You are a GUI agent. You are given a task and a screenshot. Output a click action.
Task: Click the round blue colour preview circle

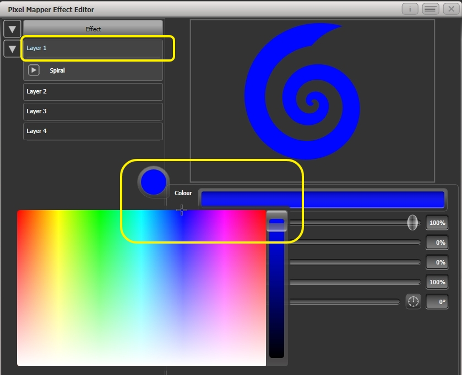[153, 181]
